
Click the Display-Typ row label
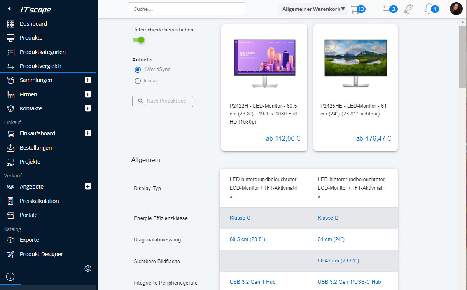[147, 188]
